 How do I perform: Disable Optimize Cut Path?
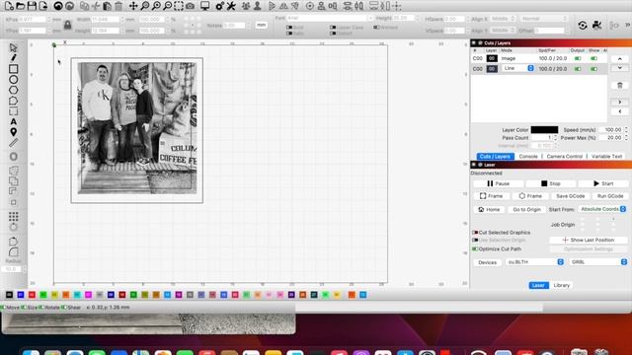(475, 249)
